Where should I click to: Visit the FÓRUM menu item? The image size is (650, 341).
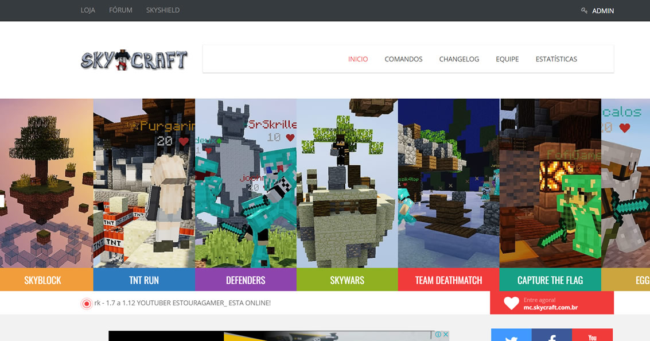tap(120, 10)
